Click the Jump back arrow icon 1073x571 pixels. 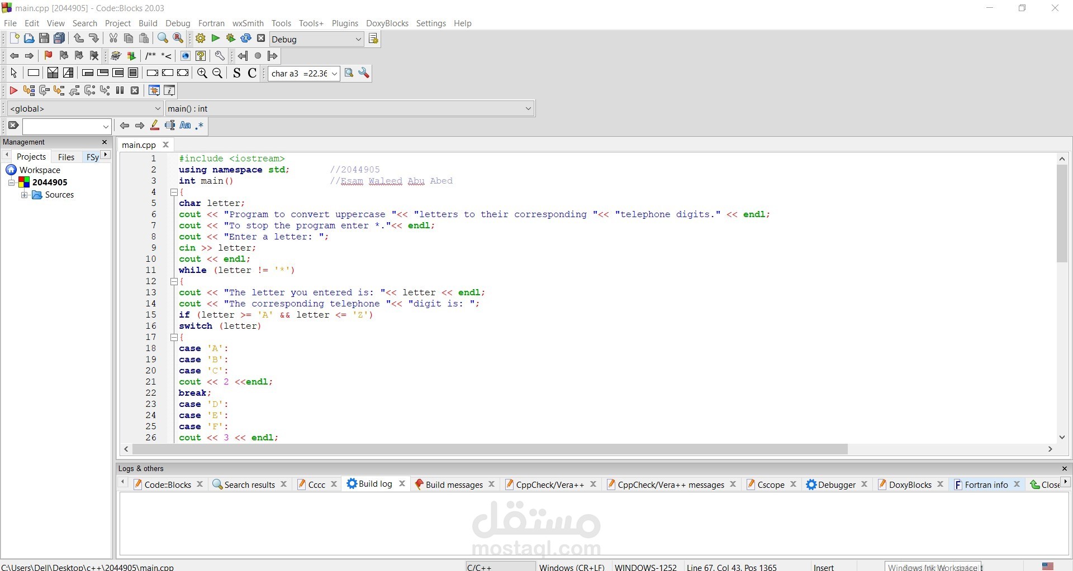tap(15, 56)
